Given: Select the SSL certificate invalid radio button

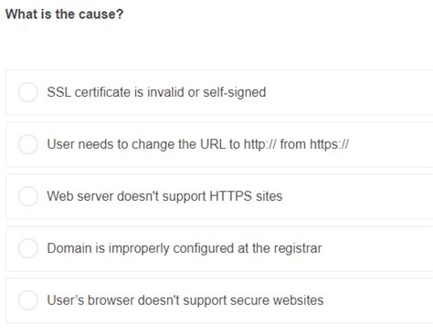Looking at the screenshot, I should [28, 92].
